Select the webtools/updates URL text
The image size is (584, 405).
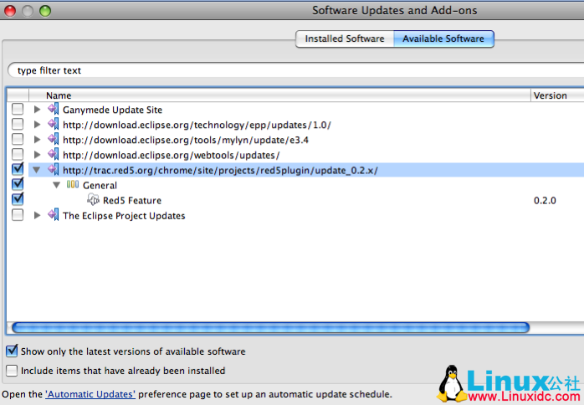click(172, 155)
